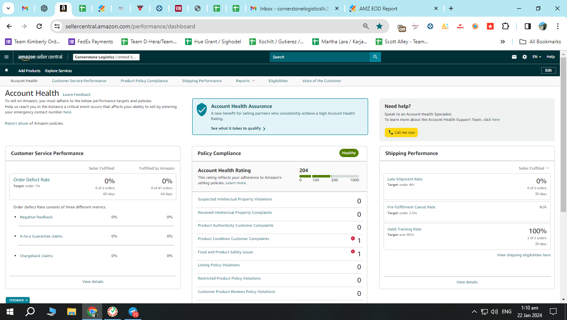Show hidden bookmarks with the double chevron
567x320 pixels.
(503, 42)
